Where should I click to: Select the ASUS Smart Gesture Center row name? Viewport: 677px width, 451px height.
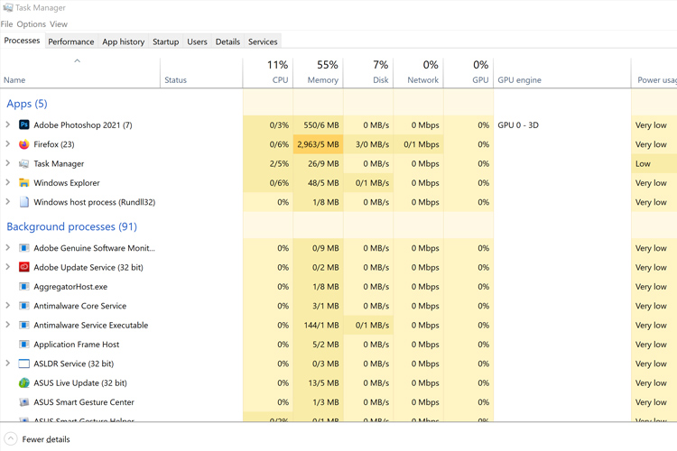click(84, 402)
